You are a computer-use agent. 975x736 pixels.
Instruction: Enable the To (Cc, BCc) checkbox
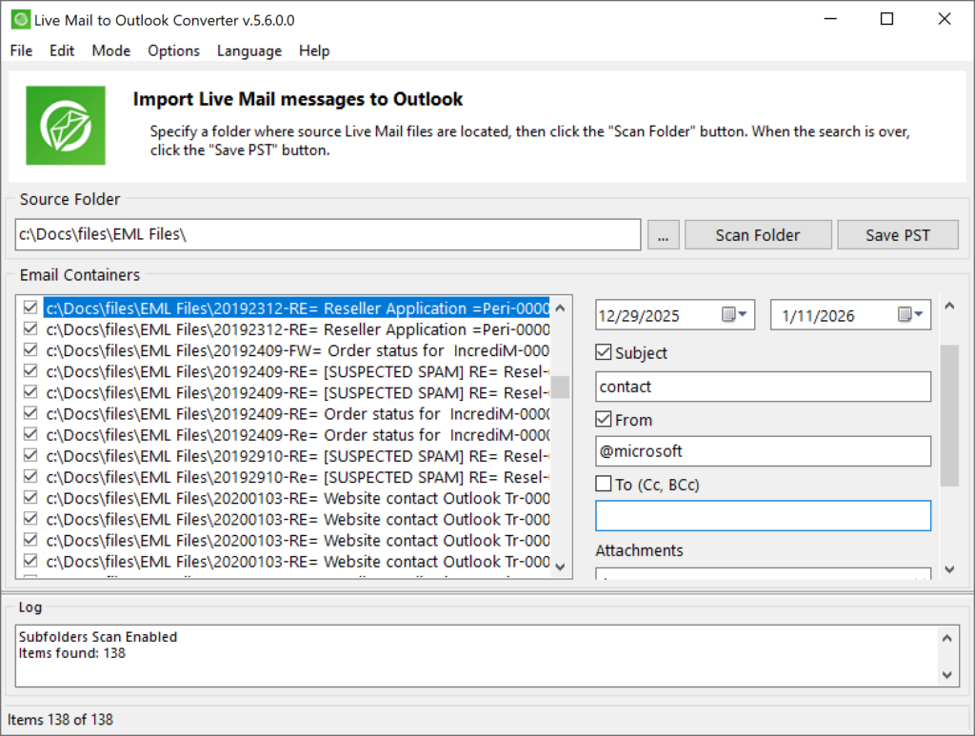(604, 485)
